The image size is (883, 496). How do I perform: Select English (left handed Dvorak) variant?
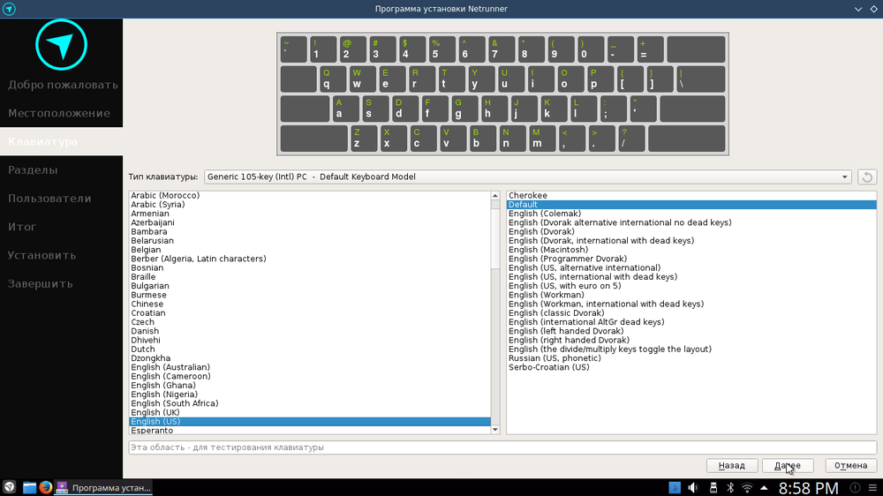tap(691, 331)
